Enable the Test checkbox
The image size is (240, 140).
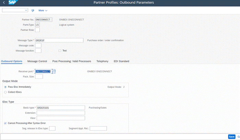60,51
